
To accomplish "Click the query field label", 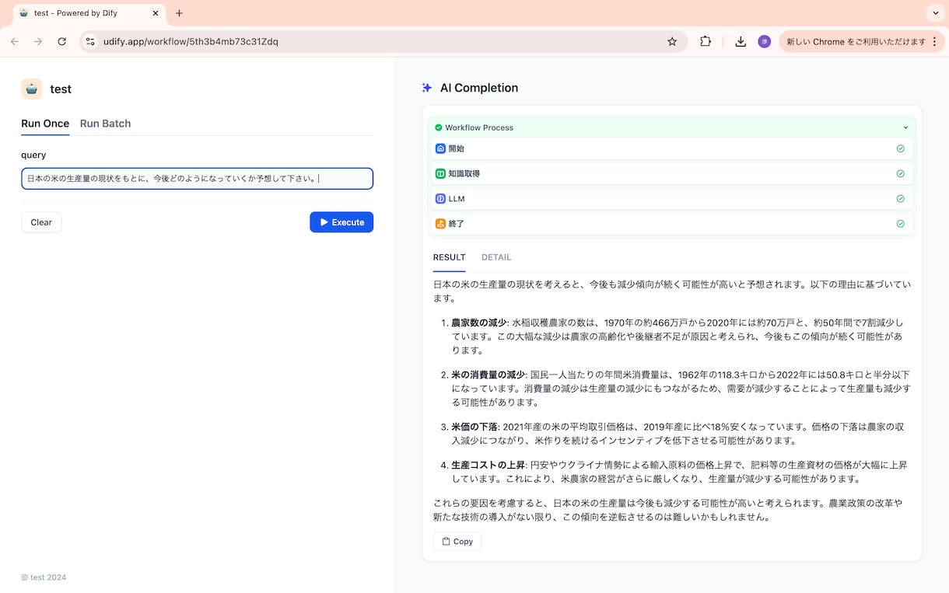I will tap(33, 155).
